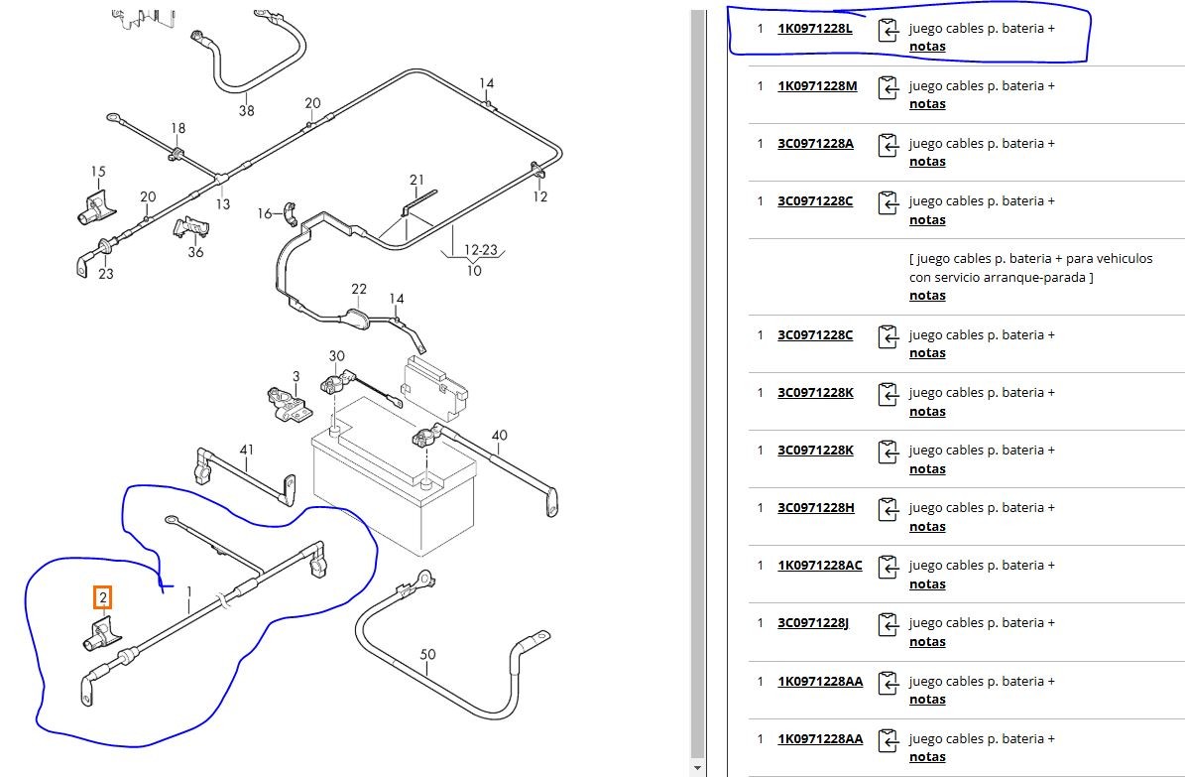Click clipboard icon beside part 1K0971228AC
The image size is (1185, 777).
(x=888, y=569)
